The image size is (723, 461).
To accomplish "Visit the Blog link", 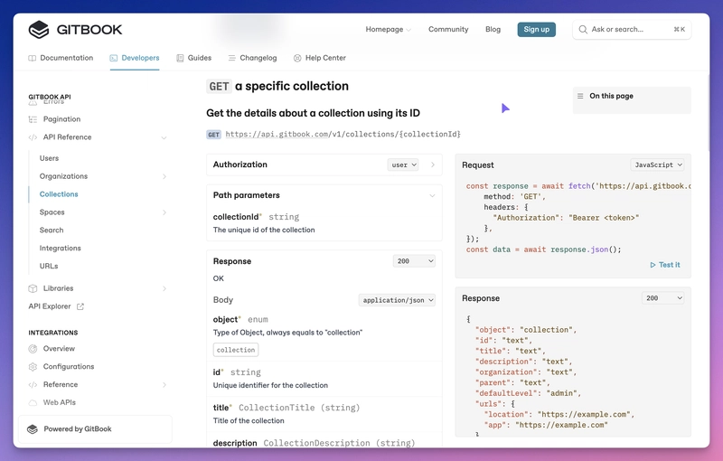I will [x=493, y=30].
